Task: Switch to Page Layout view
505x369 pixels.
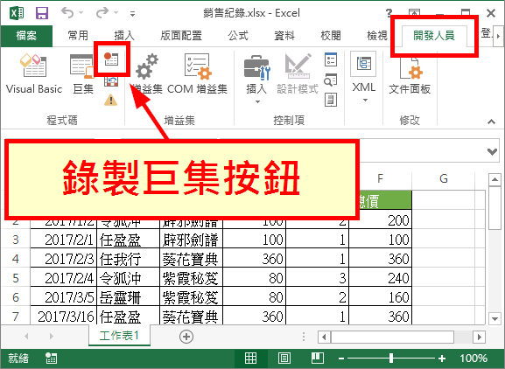Action: (x=284, y=358)
